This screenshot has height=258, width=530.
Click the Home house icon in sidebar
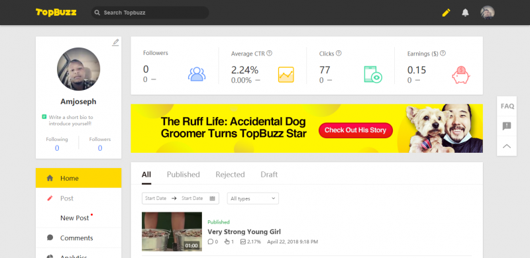pyautogui.click(x=50, y=178)
